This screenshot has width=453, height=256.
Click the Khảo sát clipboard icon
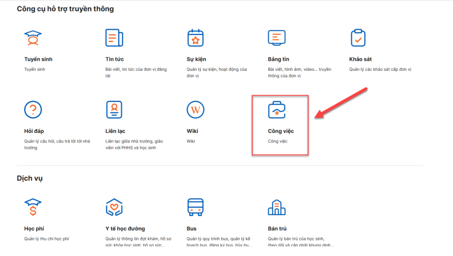coord(358,38)
